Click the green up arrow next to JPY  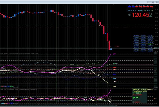pyautogui.click(x=134, y=98)
